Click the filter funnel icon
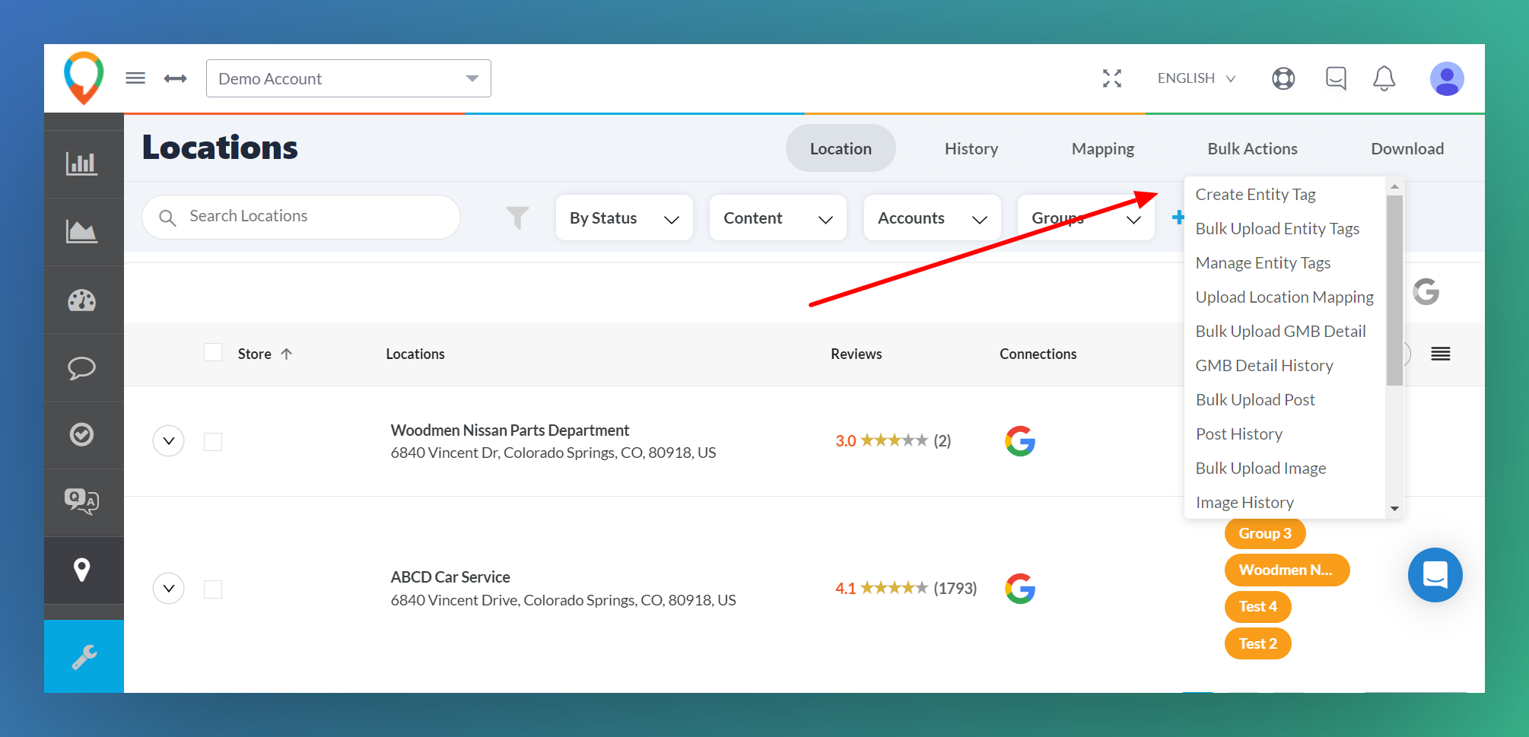Viewport: 1529px width, 737px height. pyautogui.click(x=517, y=218)
